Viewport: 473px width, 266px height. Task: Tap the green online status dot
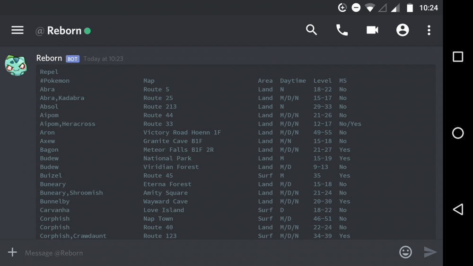point(87,31)
